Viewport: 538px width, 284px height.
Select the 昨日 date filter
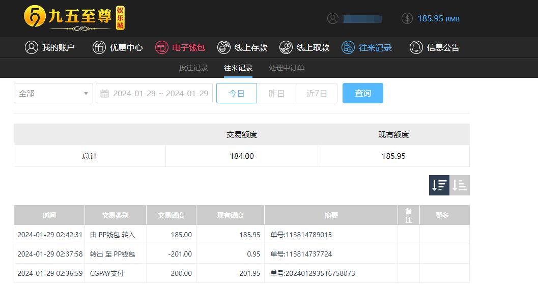(276, 93)
